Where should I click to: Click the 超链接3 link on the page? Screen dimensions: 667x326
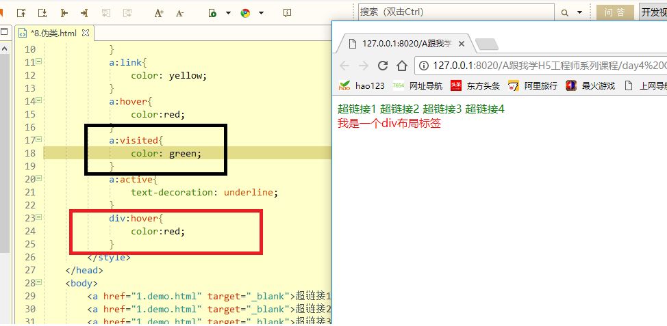click(442, 109)
